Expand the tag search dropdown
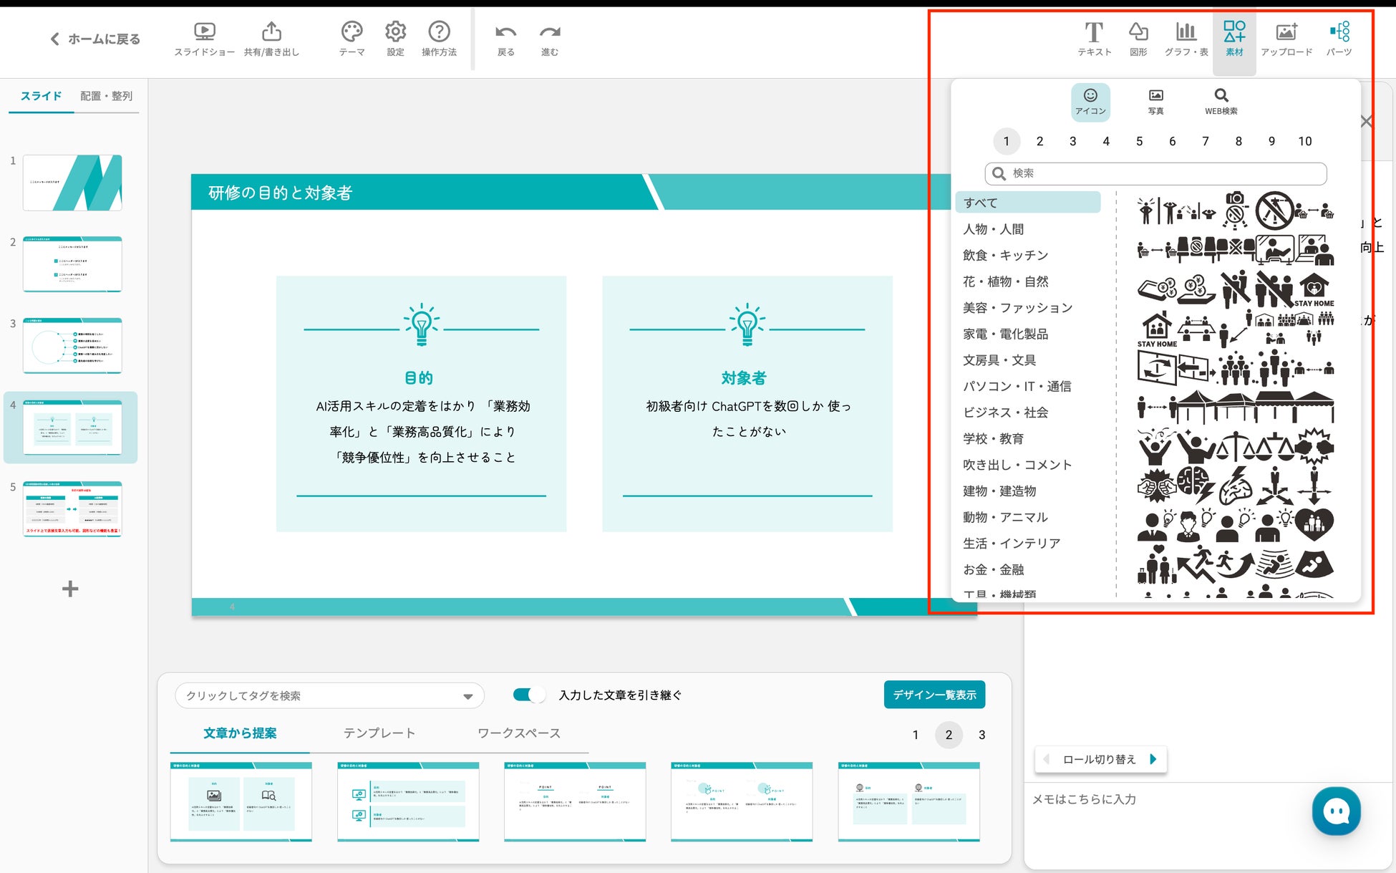This screenshot has width=1396, height=873. [x=467, y=696]
